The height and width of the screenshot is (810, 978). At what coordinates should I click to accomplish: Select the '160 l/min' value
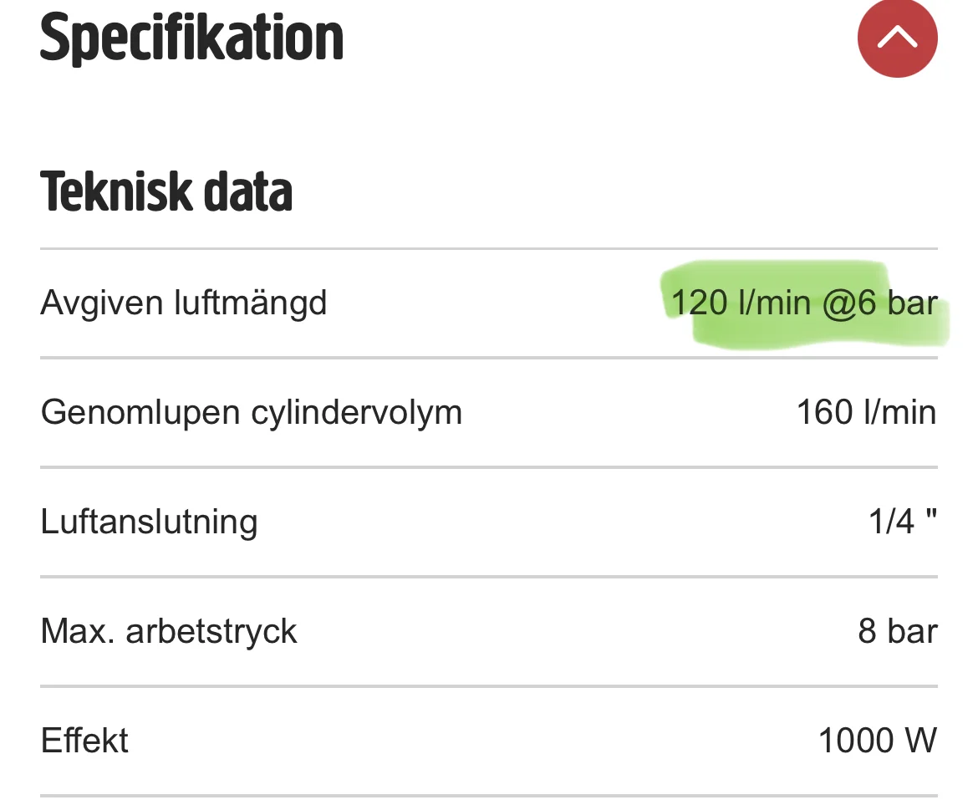(866, 412)
